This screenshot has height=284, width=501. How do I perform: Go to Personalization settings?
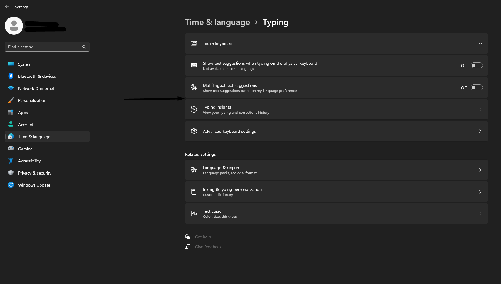pos(32,100)
